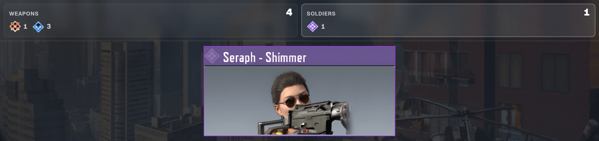Viewport: 599px width, 141px height.
Task: Click the orange legendary rarity icon under Weapons
Action: (15, 27)
